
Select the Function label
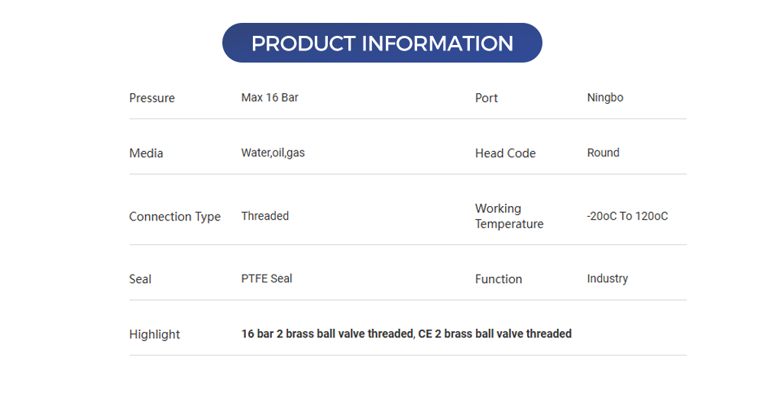(x=499, y=279)
